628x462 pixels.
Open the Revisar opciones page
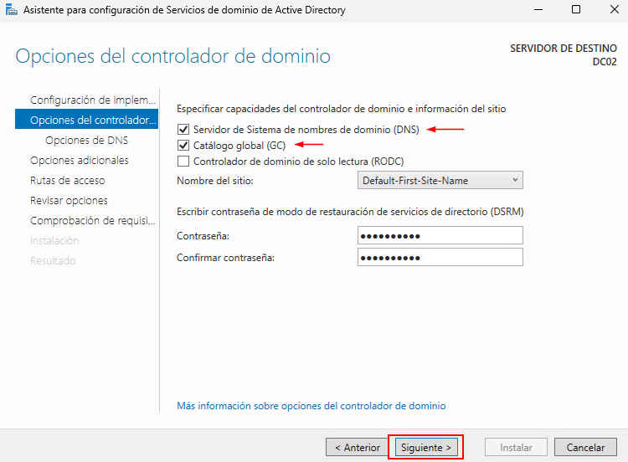pyautogui.click(x=69, y=200)
